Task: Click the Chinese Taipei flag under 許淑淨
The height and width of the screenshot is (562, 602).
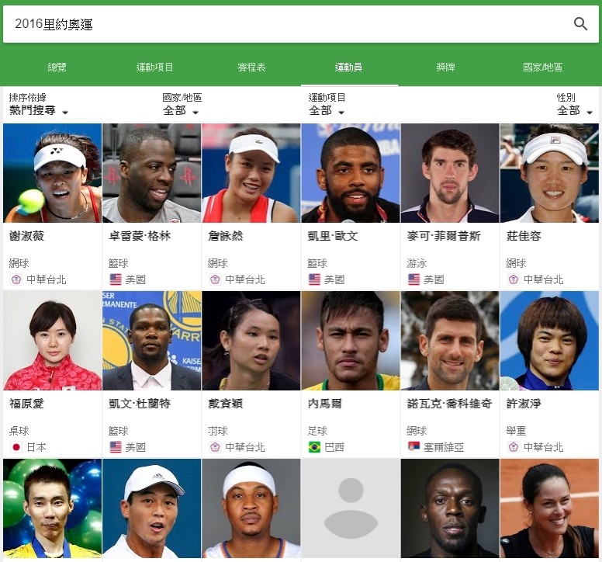Action: (514, 447)
